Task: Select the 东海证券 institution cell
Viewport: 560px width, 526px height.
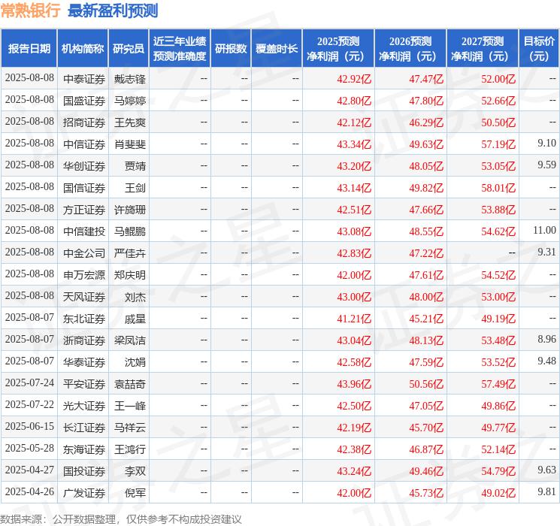Action: click(84, 449)
